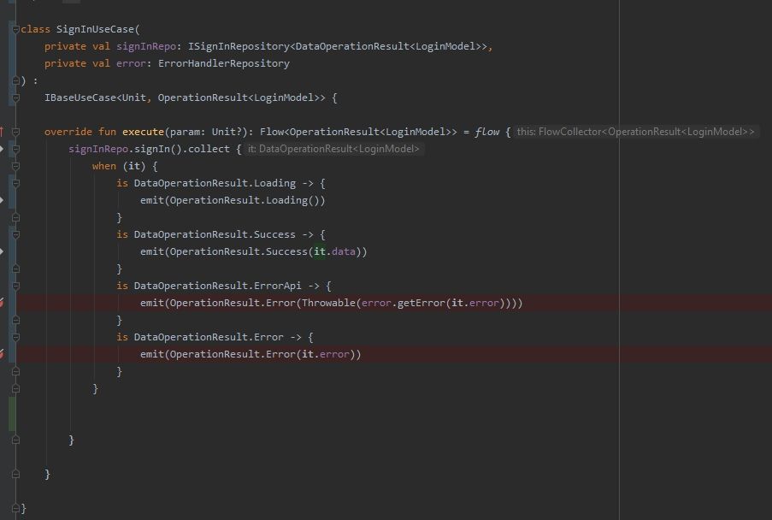772x520 pixels.
Task: Click the getError method call
Action: pyautogui.click(x=421, y=303)
